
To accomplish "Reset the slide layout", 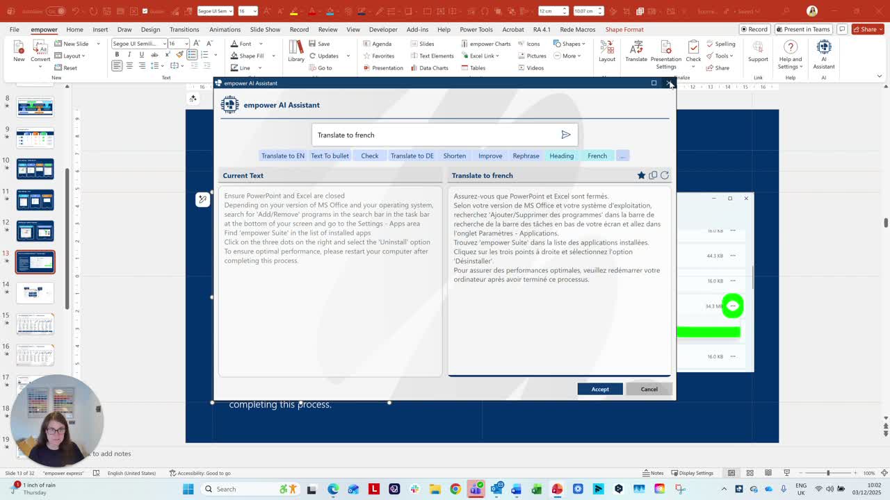I will click(65, 68).
